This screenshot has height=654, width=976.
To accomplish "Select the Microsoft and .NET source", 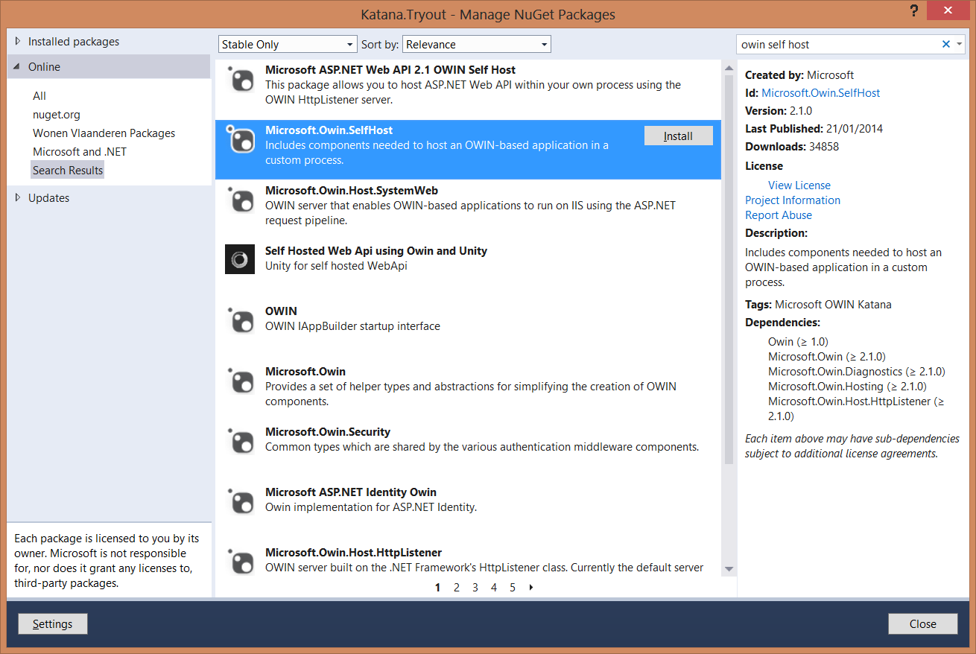I will pyautogui.click(x=80, y=151).
